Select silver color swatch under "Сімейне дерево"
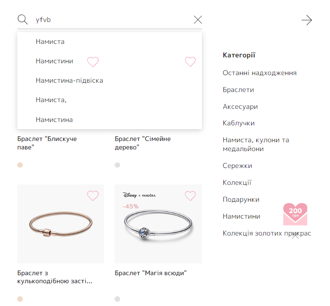 click(118, 165)
